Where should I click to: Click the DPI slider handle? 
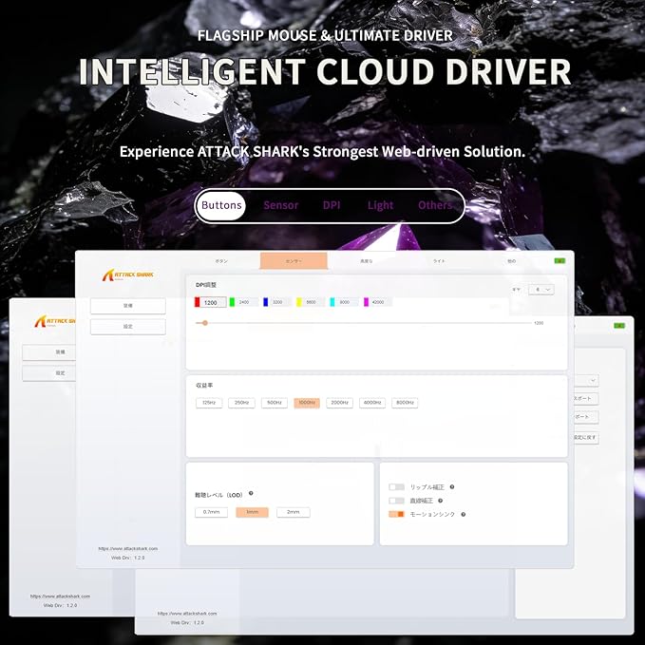[205, 323]
